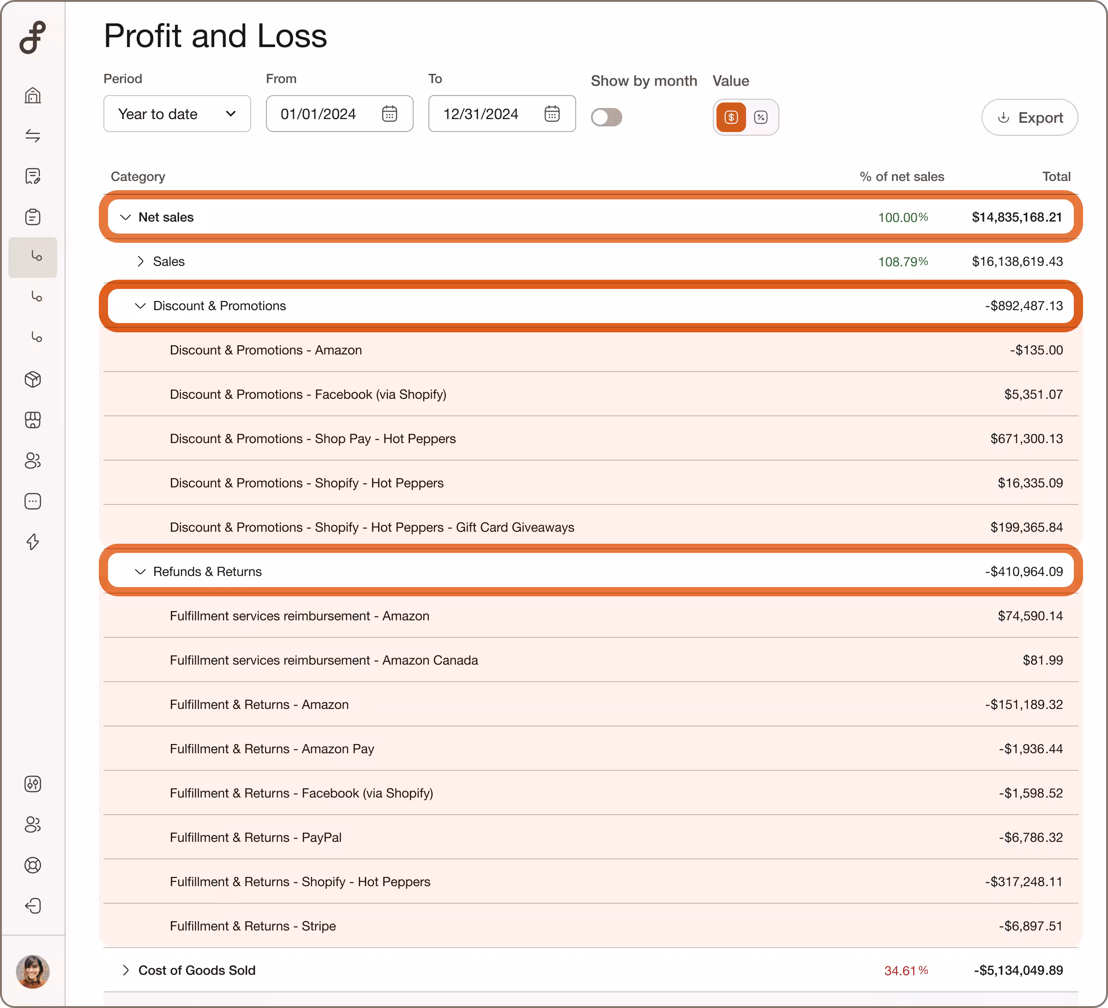Open the package box sidebar icon
The image size is (1108, 1008).
[x=33, y=379]
